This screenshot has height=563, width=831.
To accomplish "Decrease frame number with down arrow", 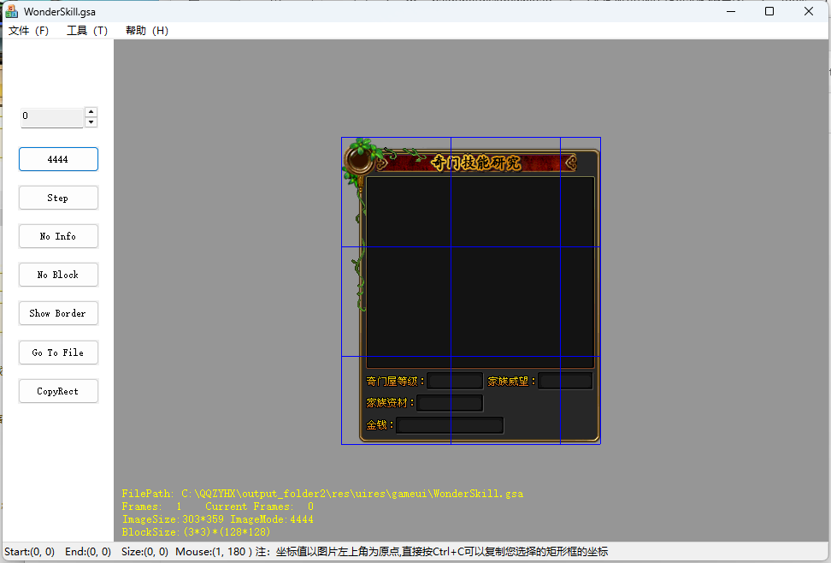I will [91, 122].
